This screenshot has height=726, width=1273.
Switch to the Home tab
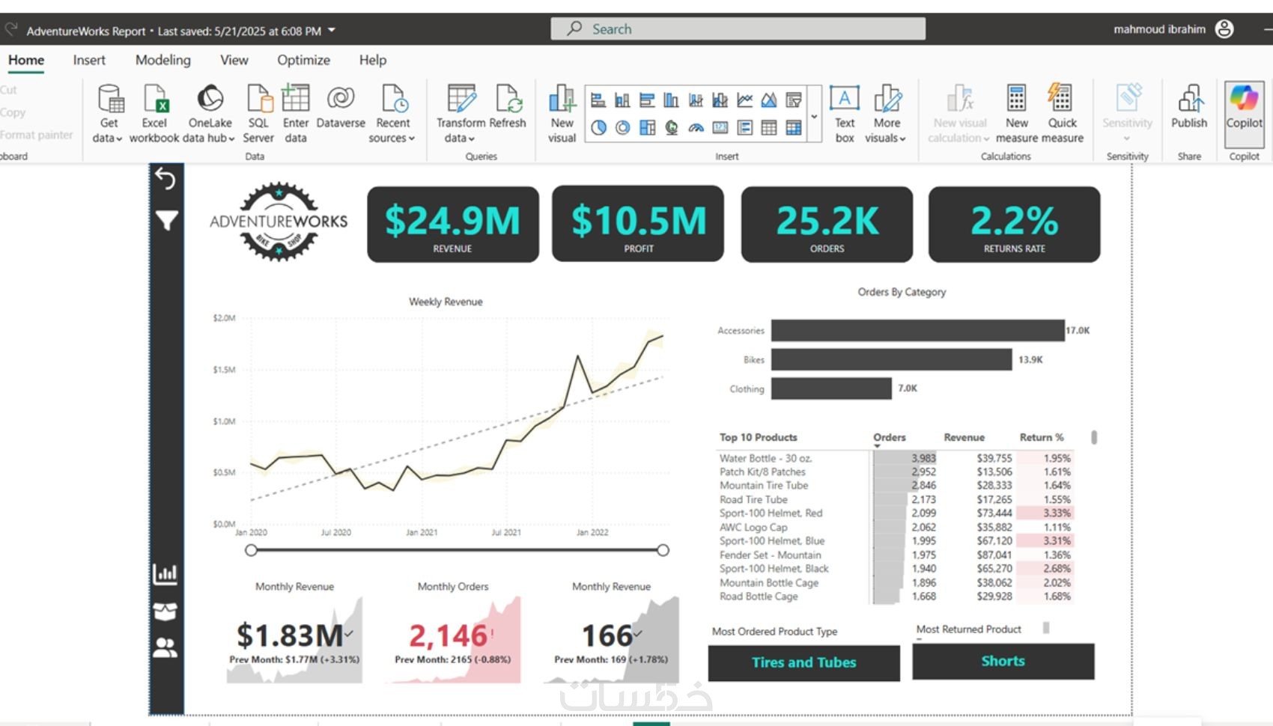[x=26, y=60]
